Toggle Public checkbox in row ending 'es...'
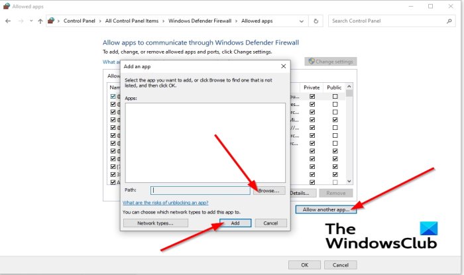The image size is (464, 275). [x=335, y=104]
